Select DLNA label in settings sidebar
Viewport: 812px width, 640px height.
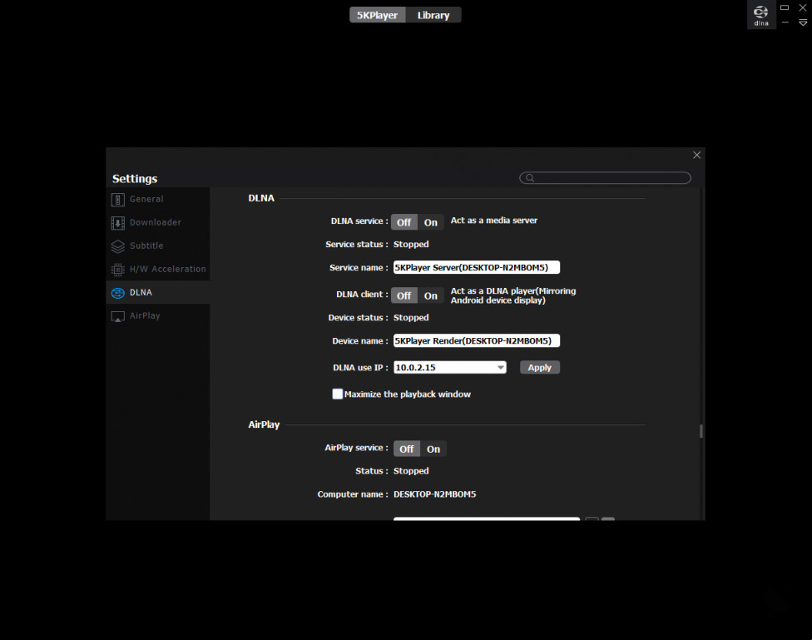click(x=141, y=292)
